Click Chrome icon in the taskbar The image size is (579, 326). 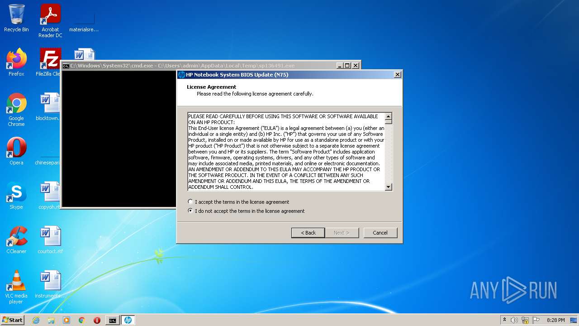82,320
